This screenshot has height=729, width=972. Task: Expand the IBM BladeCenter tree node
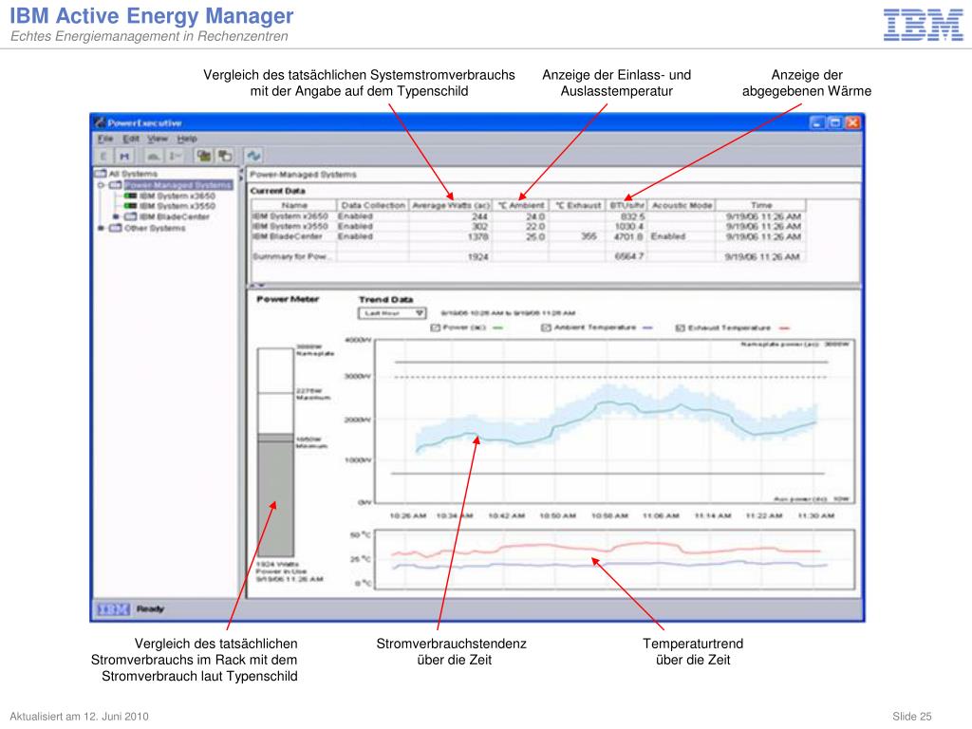point(116,216)
